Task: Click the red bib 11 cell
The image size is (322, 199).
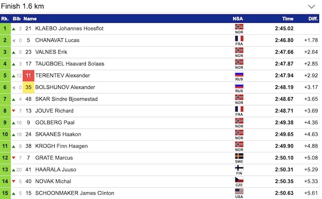Action: coord(28,76)
